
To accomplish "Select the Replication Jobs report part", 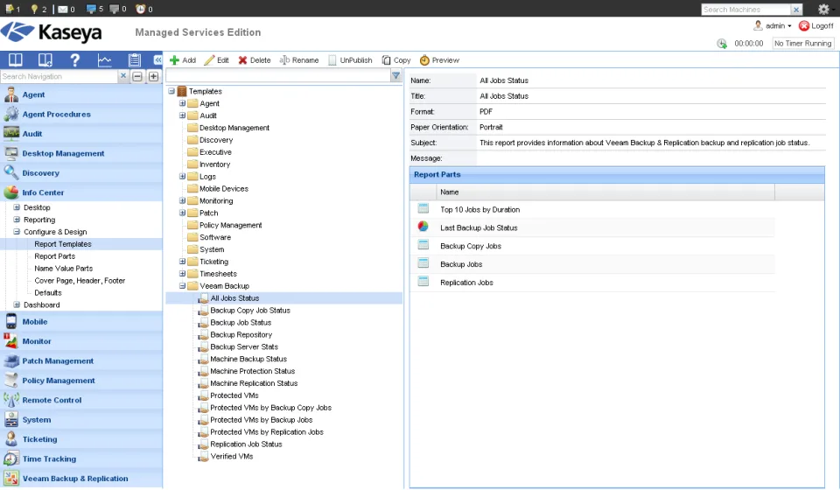I will pos(592,283).
